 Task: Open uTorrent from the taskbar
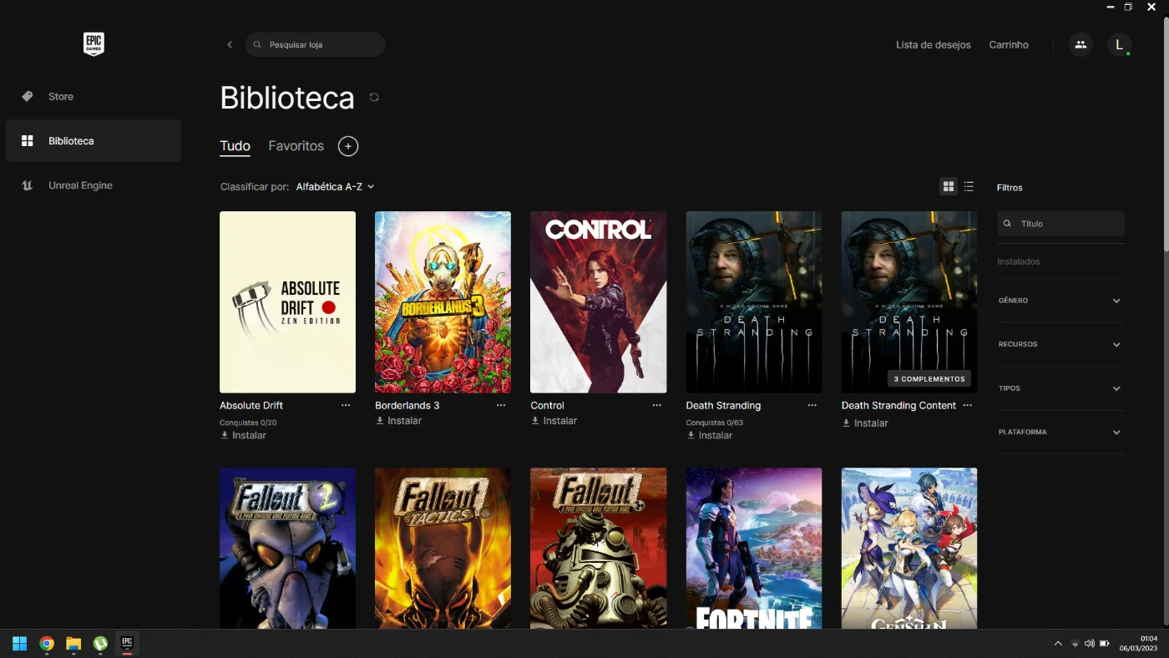pos(100,644)
